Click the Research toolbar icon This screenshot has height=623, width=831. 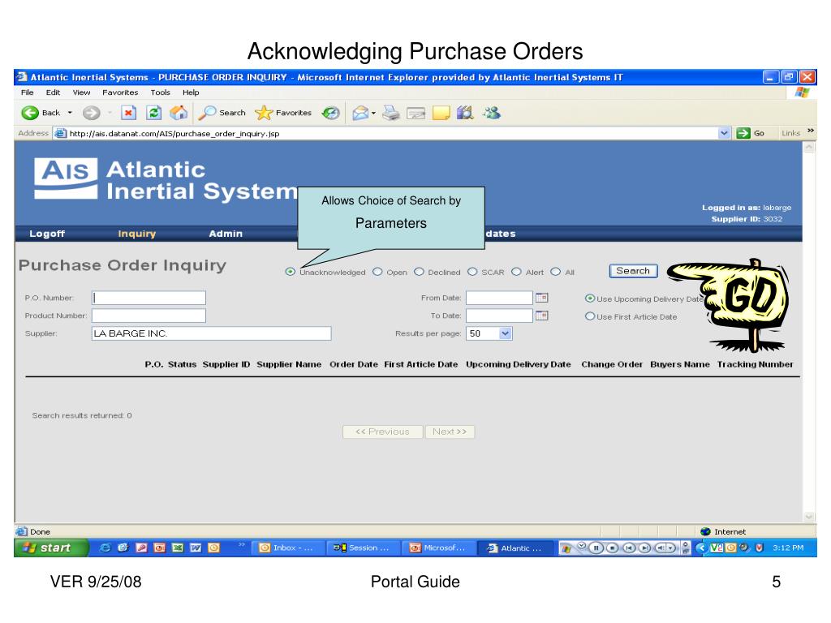coord(465,113)
